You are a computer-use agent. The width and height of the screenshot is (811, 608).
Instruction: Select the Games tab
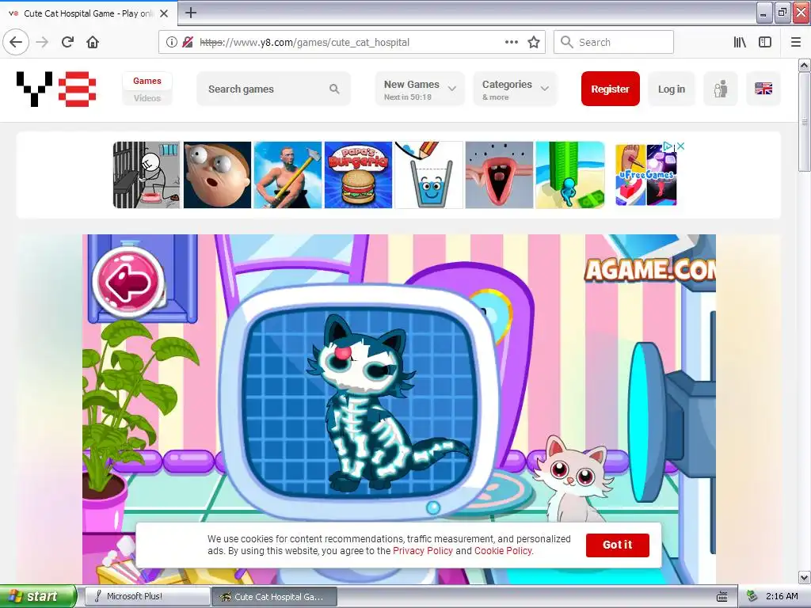147,81
